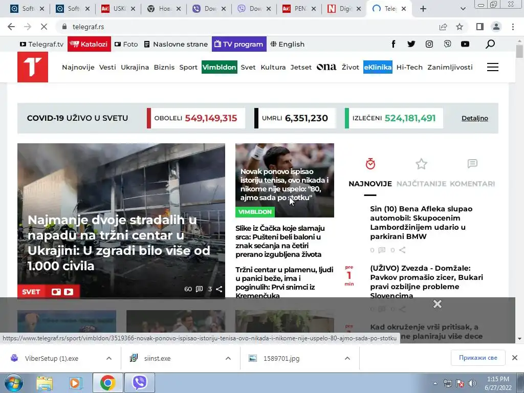The height and width of the screenshot is (393, 524).
Task: Click the address bar showing telegraf.rs
Action: click(x=247, y=27)
